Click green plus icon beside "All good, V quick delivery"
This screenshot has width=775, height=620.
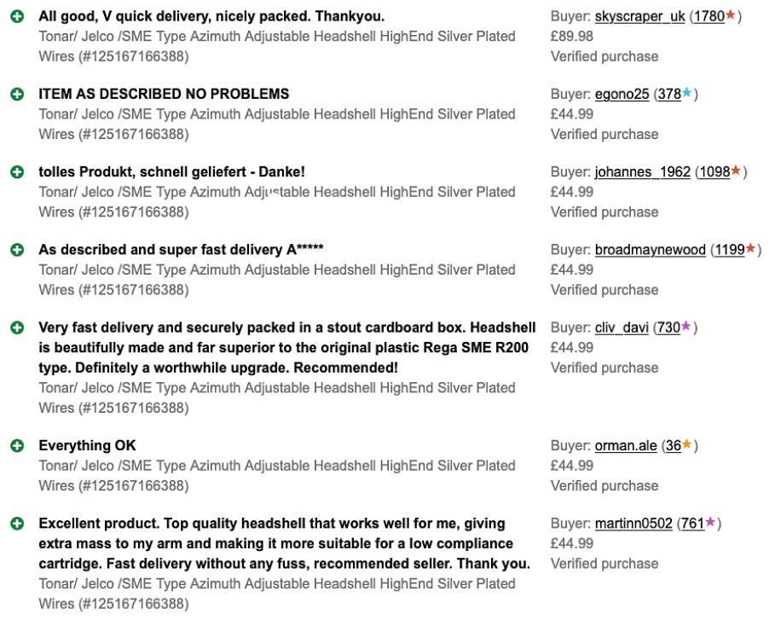[x=17, y=17]
